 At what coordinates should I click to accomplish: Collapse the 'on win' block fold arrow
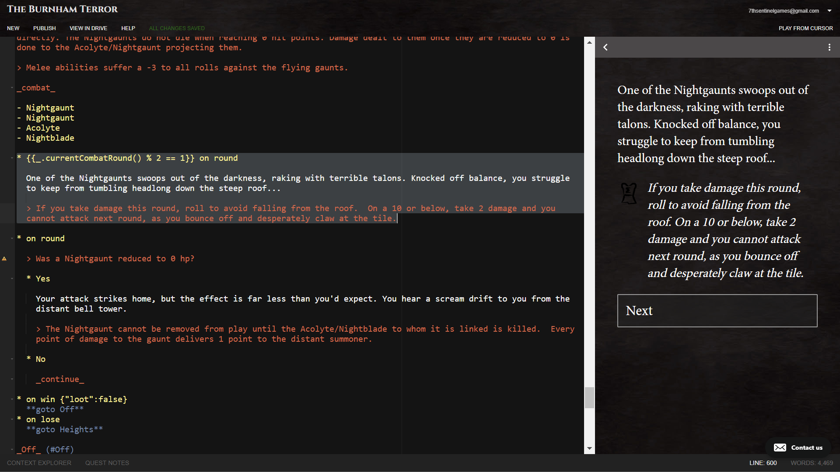pos(12,399)
